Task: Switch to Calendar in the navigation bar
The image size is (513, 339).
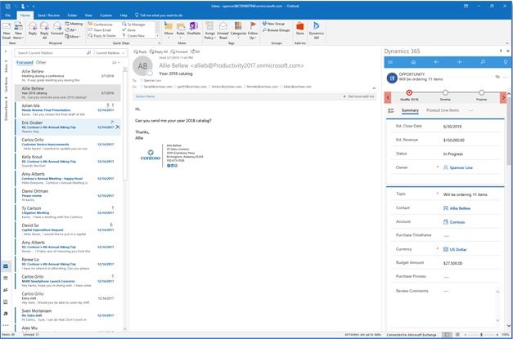Action: [6, 279]
